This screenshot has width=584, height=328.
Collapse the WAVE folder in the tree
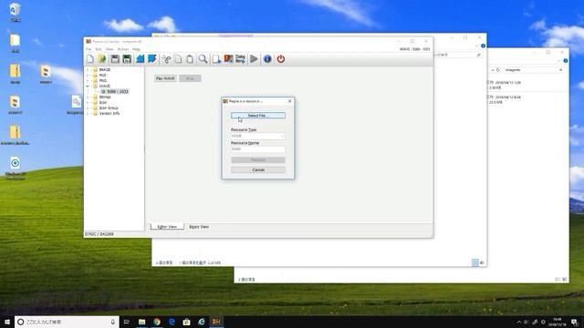pos(88,86)
